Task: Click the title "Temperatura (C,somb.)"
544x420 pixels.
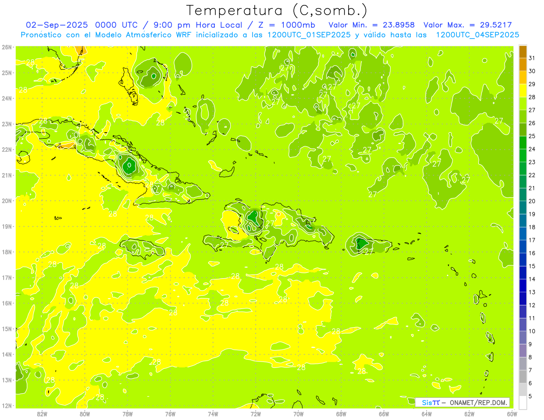Action: (277, 10)
